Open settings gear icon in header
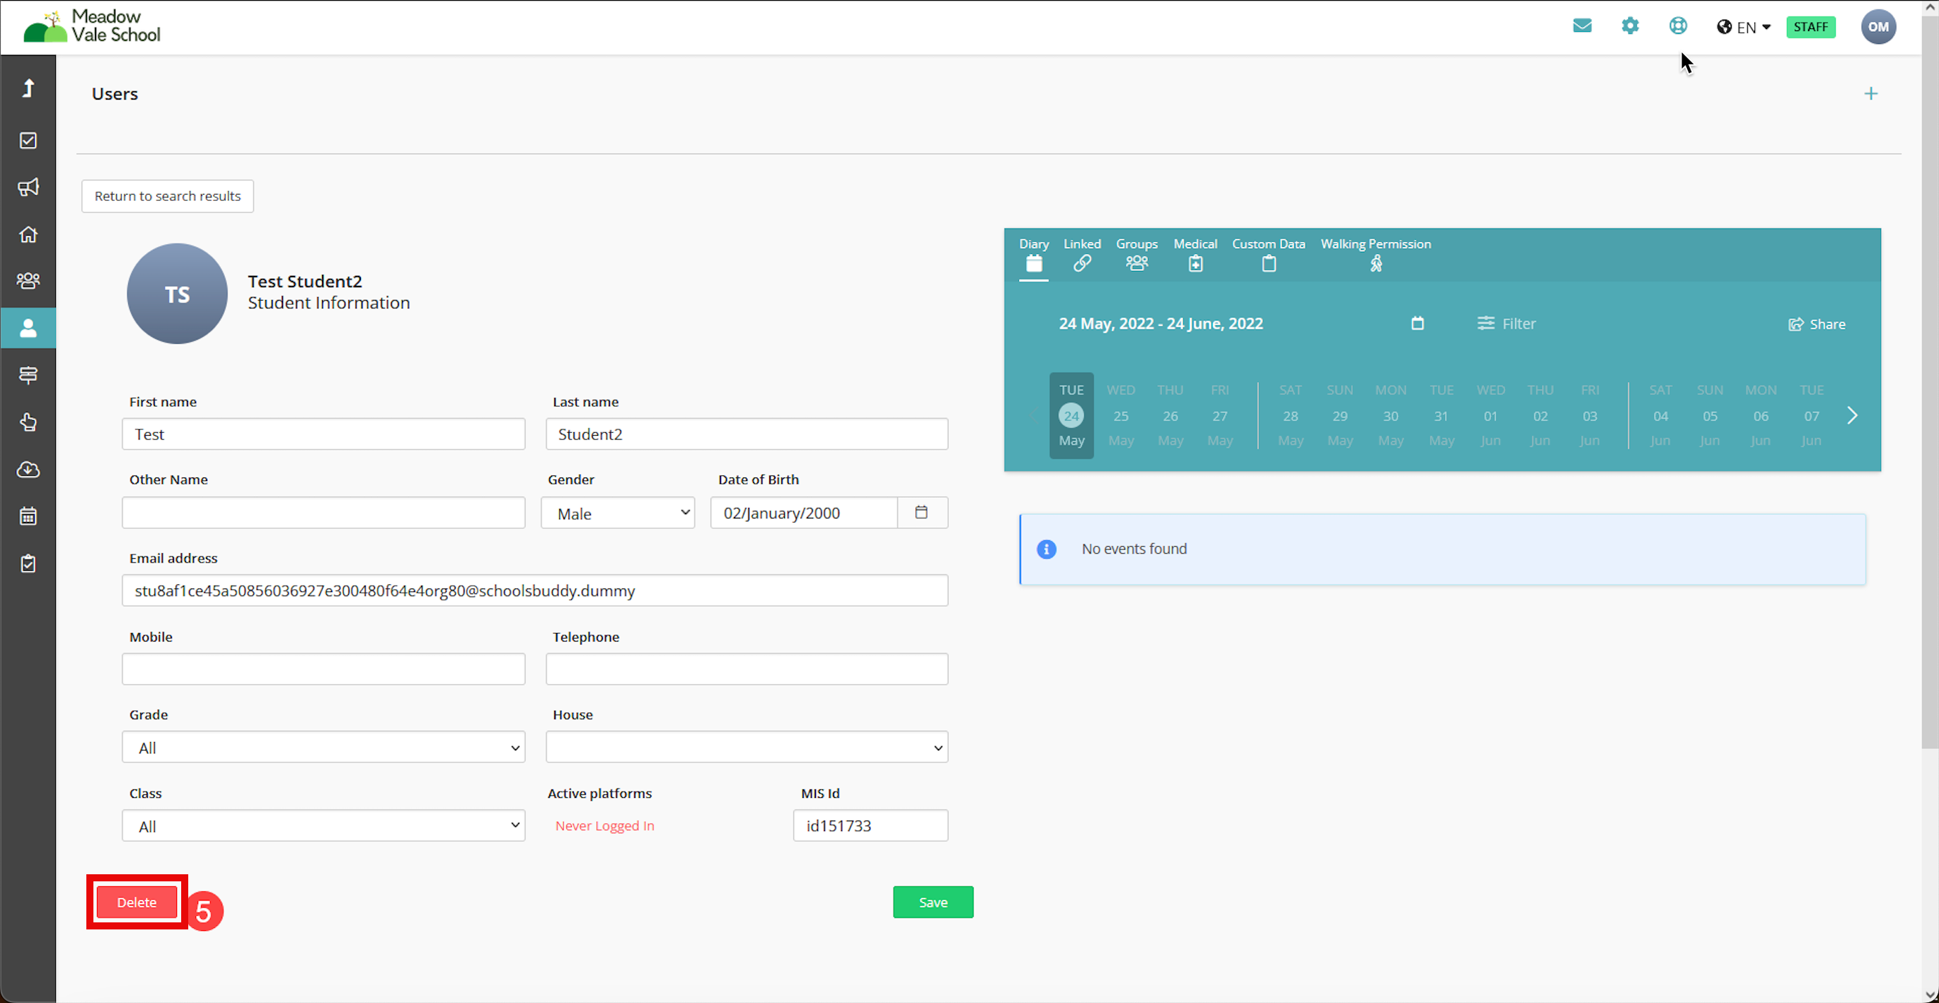The width and height of the screenshot is (1939, 1003). coord(1630,26)
